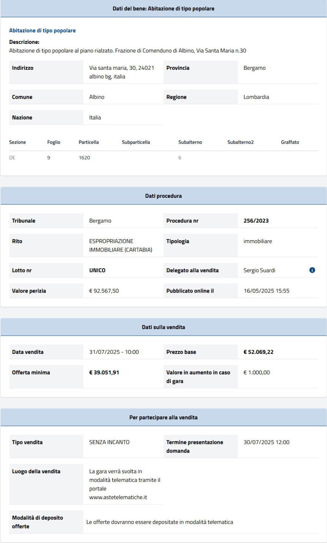Click the 'Per partecipare alla vendita' header
This screenshot has height=543, width=327.
pos(163,417)
